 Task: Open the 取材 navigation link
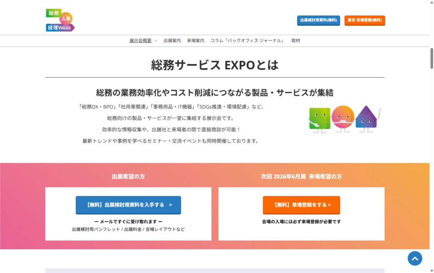coord(296,41)
